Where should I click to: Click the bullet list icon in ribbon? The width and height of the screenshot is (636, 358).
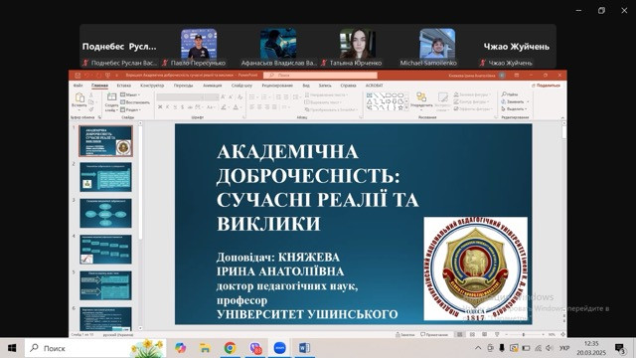252,97
